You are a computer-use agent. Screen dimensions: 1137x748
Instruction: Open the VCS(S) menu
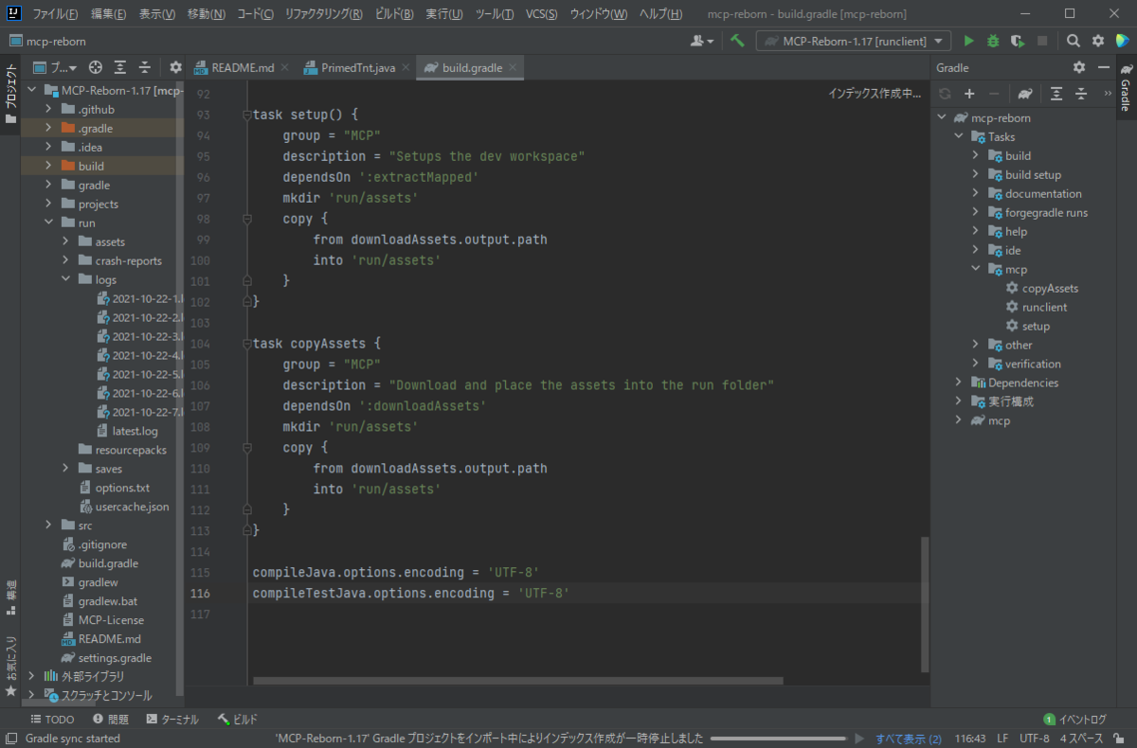pos(542,14)
